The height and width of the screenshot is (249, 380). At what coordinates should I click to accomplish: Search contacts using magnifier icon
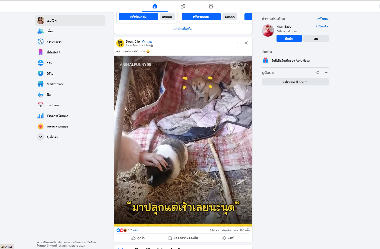tap(318, 73)
